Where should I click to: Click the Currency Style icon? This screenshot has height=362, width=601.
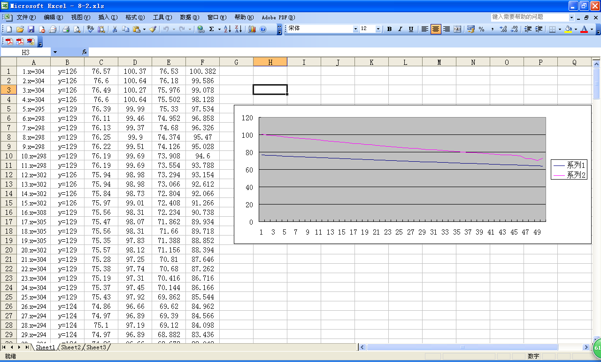[x=471, y=29]
